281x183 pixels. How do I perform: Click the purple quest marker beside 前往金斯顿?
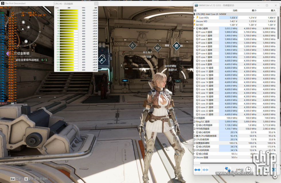pyautogui.click(x=7, y=53)
